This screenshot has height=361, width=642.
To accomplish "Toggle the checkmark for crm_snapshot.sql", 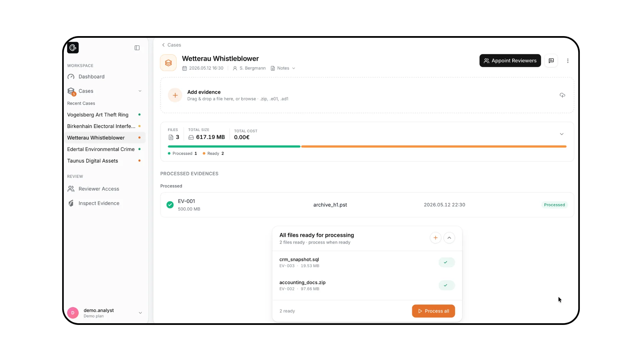I will point(446,262).
